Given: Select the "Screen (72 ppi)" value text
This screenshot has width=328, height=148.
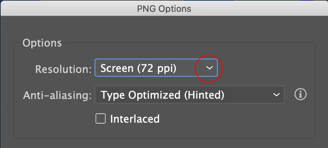Looking at the screenshot, I should click(x=138, y=68).
